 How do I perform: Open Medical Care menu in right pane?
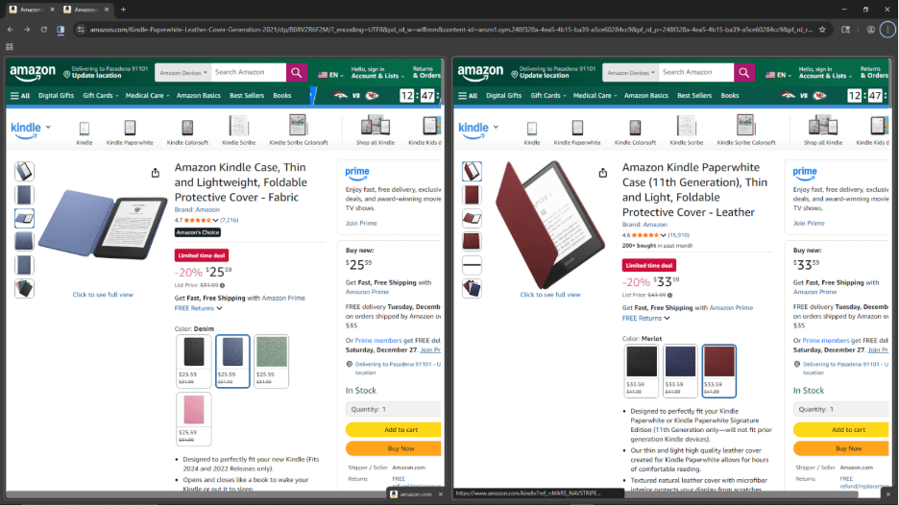[x=595, y=96]
